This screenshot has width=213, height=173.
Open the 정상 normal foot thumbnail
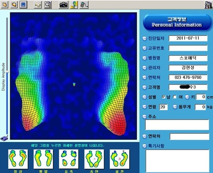pyautogui.click(x=18, y=159)
